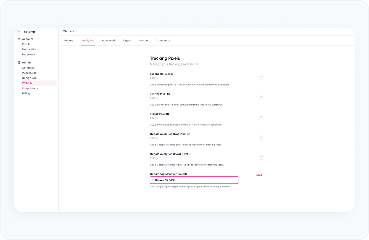This screenshot has width=369, height=240.
Task: Switch to the Comments tab
Action: coord(163,40)
